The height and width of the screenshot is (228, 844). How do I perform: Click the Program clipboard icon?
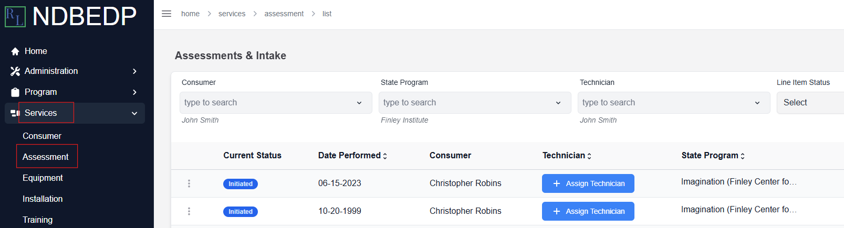pyautogui.click(x=15, y=92)
